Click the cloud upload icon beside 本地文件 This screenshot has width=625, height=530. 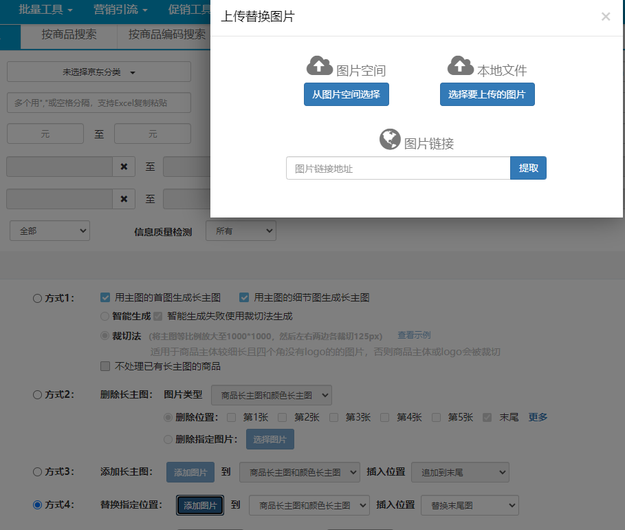[460, 66]
